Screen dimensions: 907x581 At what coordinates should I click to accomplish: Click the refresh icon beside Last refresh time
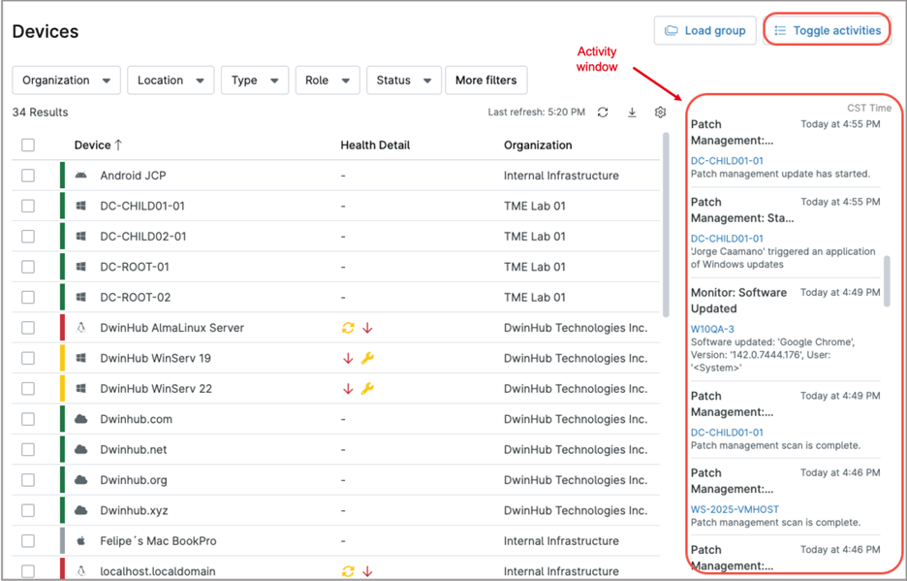coord(603,113)
